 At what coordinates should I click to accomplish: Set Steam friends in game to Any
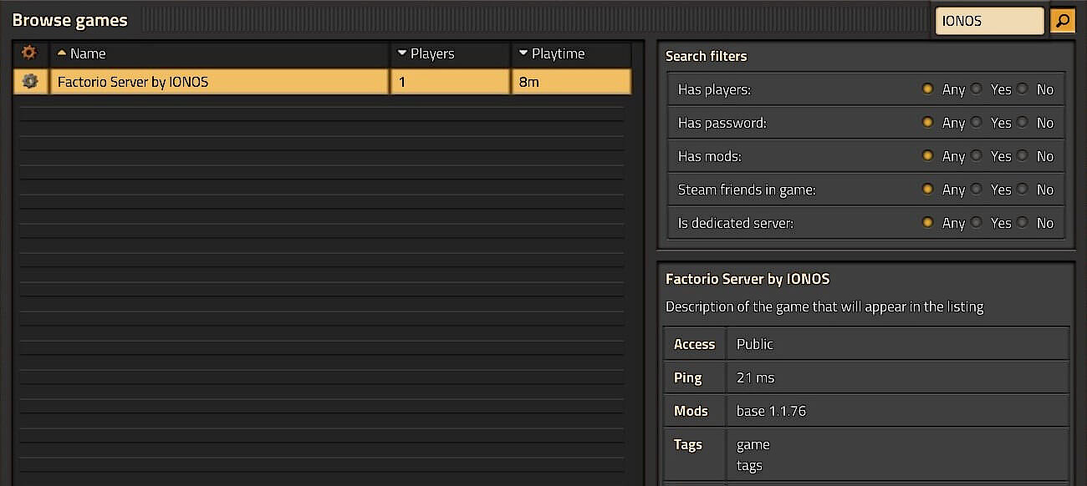pos(927,190)
